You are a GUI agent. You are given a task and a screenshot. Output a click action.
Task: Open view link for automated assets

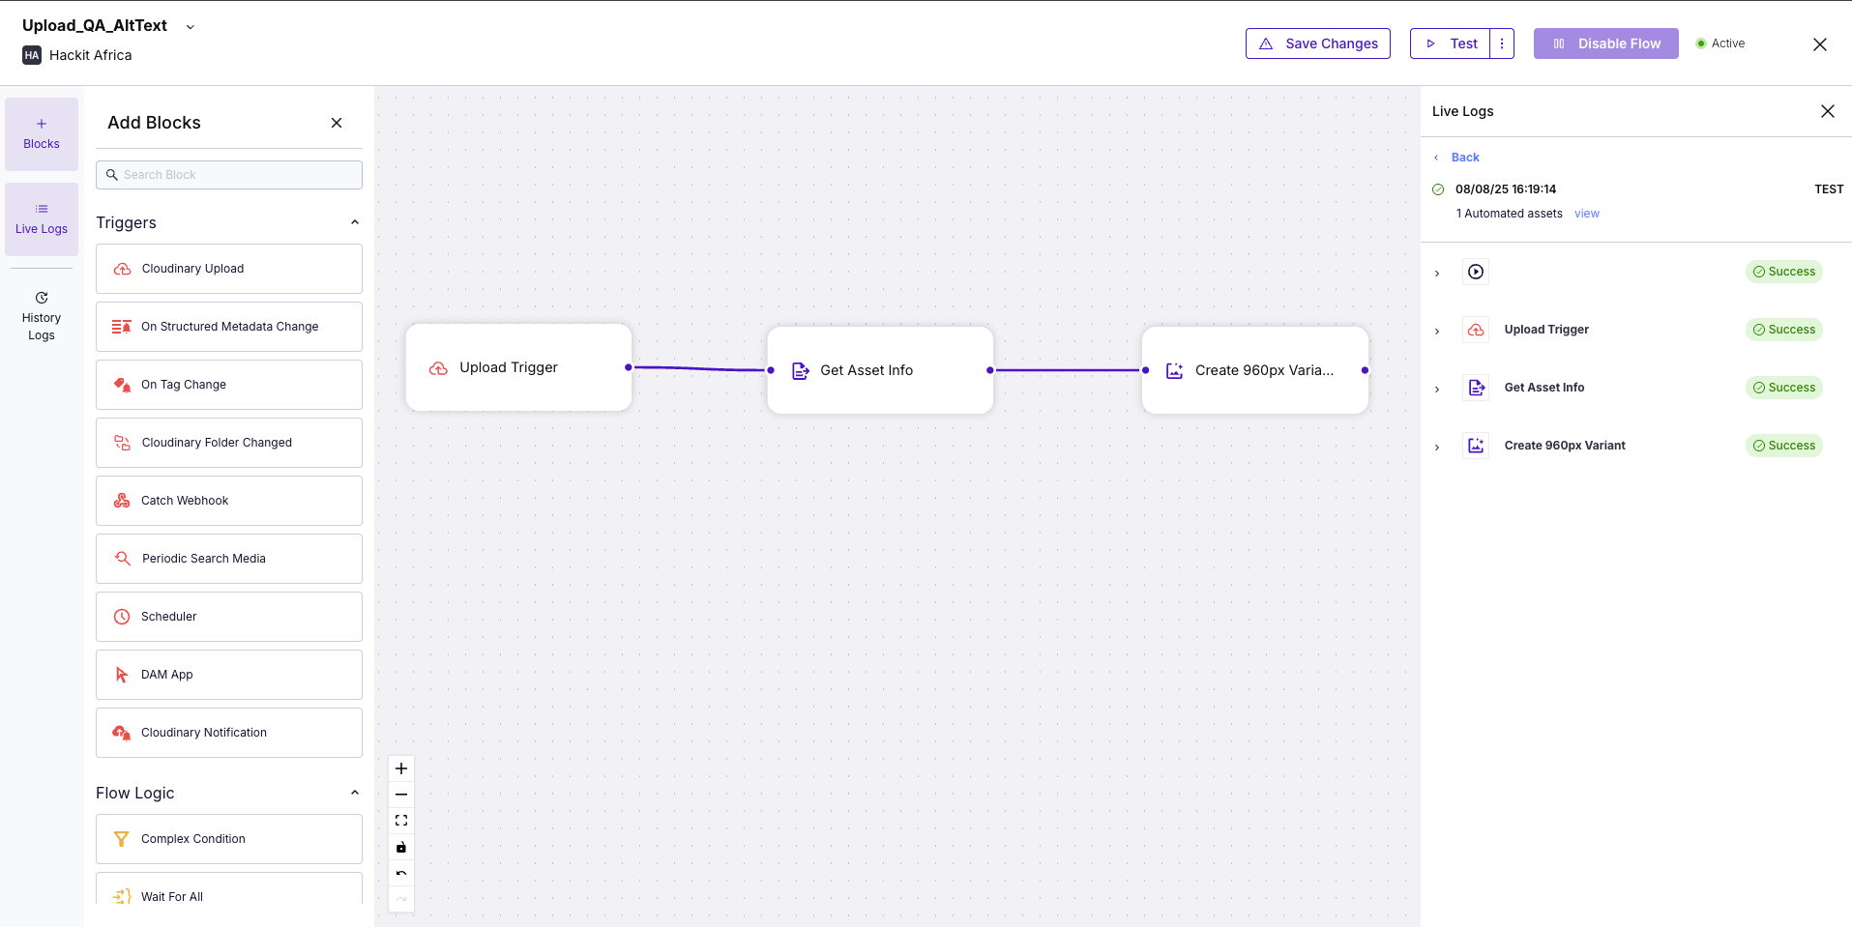[1586, 213]
